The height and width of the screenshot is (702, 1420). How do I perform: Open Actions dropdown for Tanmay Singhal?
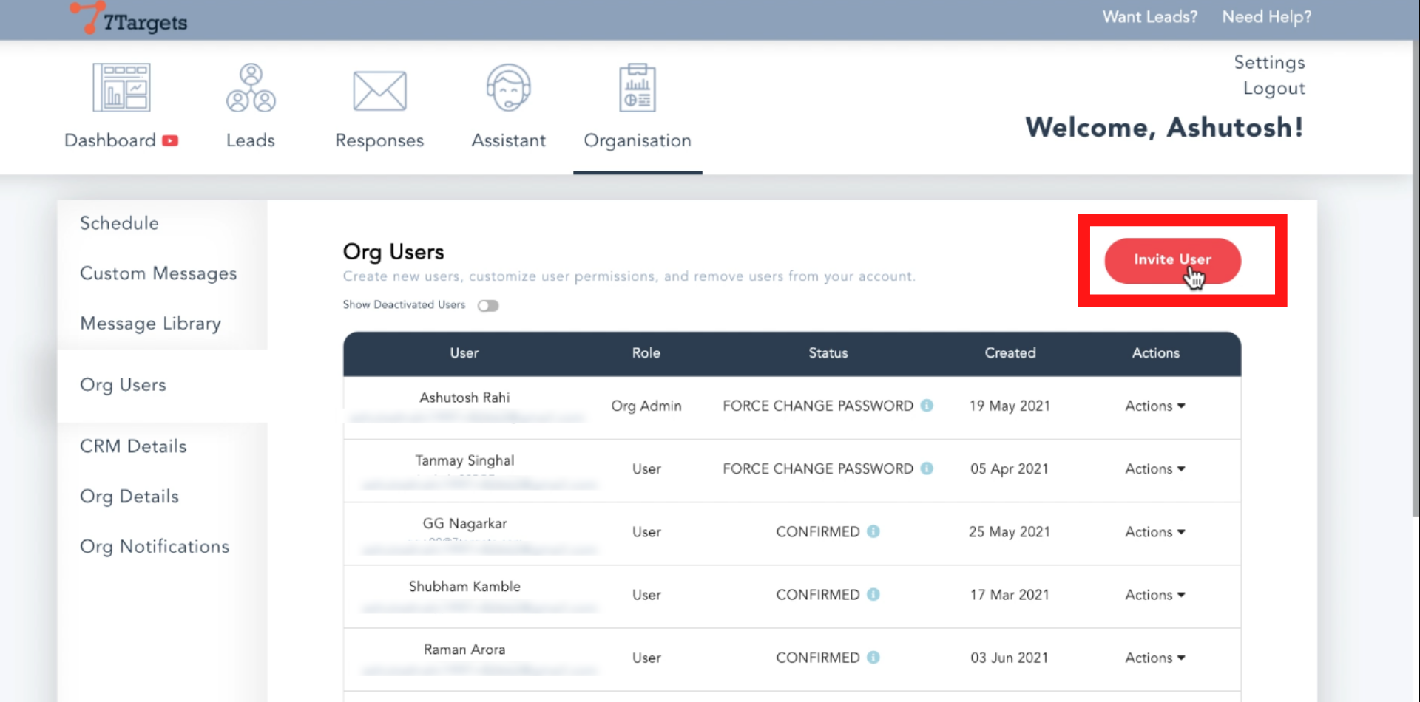click(1154, 468)
